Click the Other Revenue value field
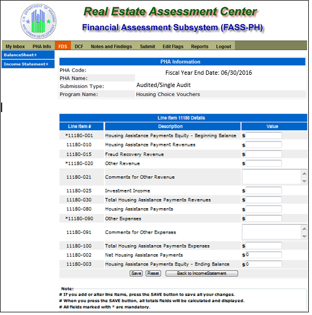This screenshot has height=315, width=312. coord(264,163)
